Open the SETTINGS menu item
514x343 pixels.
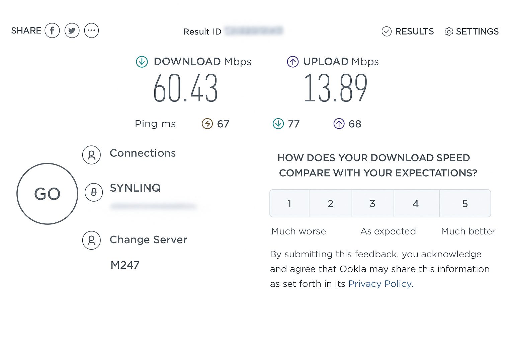pos(477,31)
